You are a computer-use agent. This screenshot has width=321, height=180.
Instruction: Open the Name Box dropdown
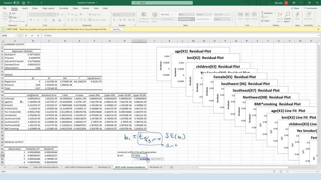(16, 35)
